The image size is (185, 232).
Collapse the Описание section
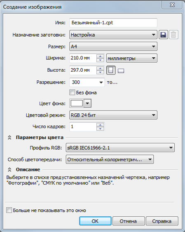[9, 169]
